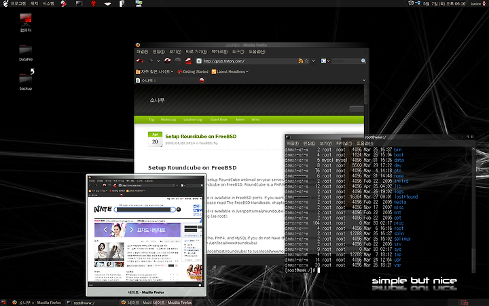Click the Firefox forward arrow
Screen dimensions: 489x306
(x=150, y=61)
